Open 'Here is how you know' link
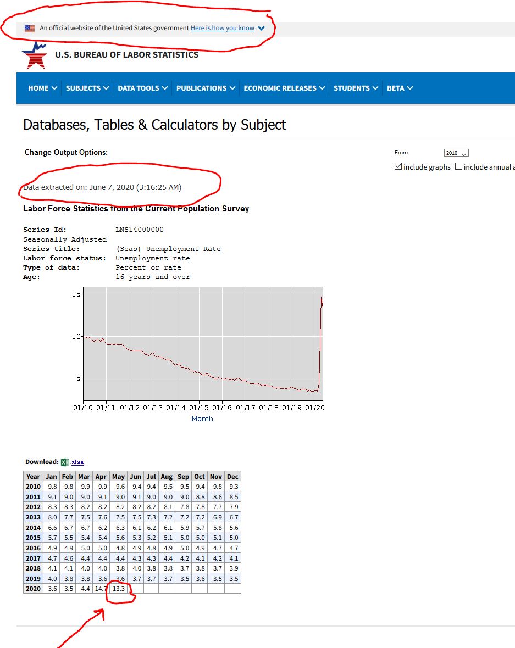 (222, 28)
